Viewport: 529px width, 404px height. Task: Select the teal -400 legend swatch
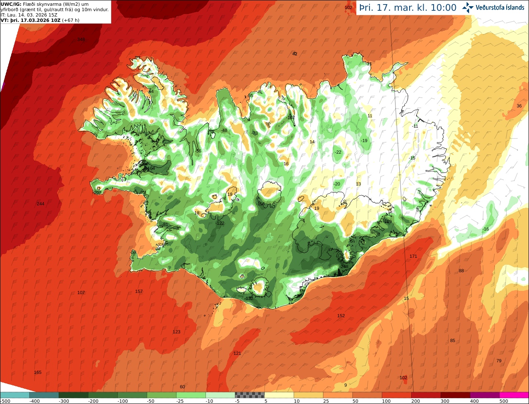pyautogui.click(x=44, y=395)
